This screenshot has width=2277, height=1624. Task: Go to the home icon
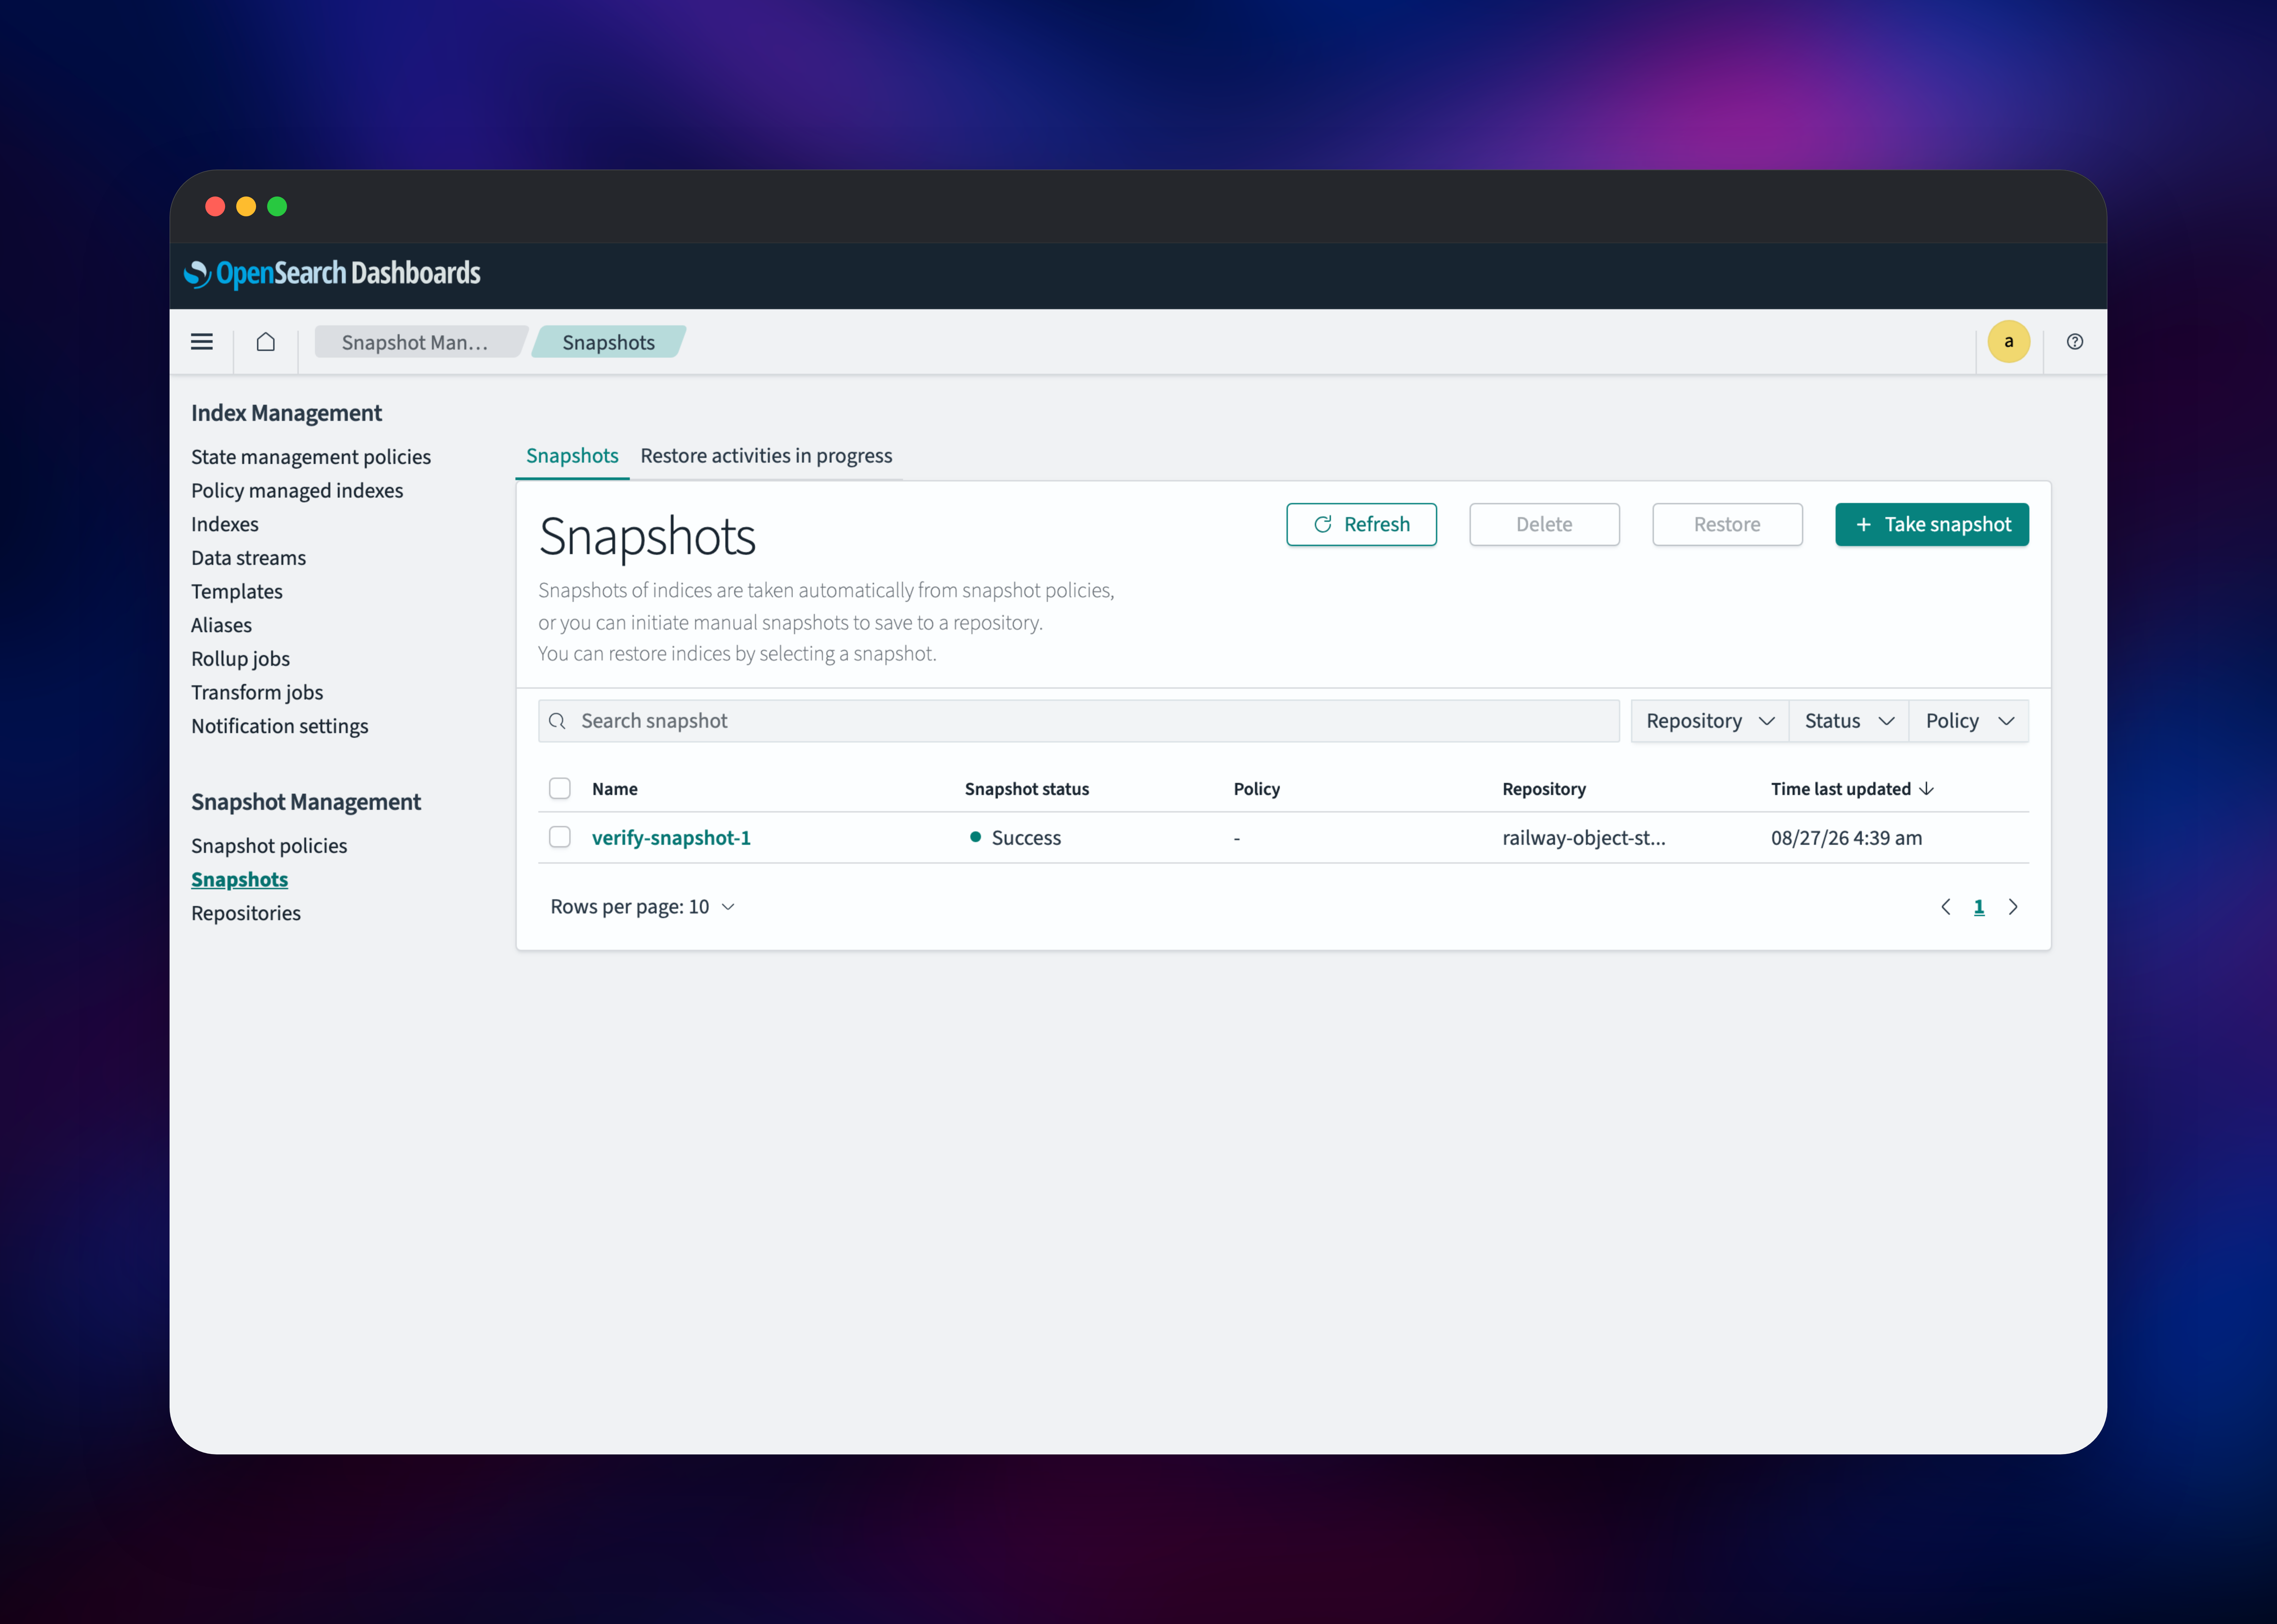coord(265,342)
